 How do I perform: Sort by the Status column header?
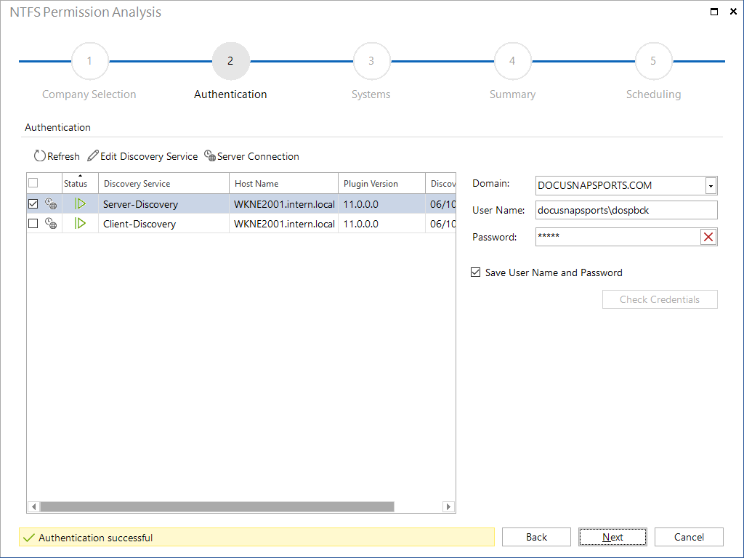80,183
